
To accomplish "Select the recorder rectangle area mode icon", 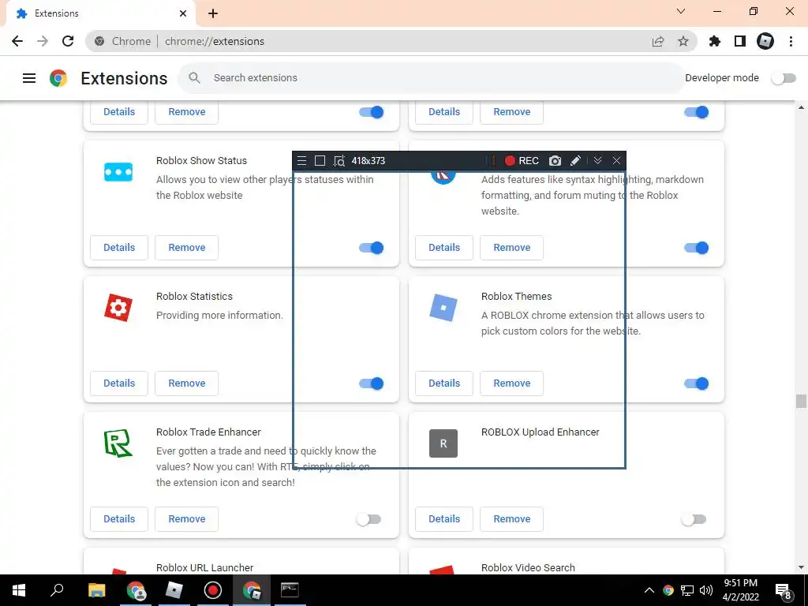I will pyautogui.click(x=320, y=161).
